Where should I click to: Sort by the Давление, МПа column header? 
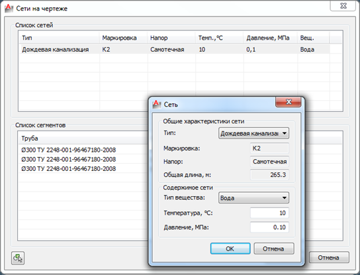[271, 38]
